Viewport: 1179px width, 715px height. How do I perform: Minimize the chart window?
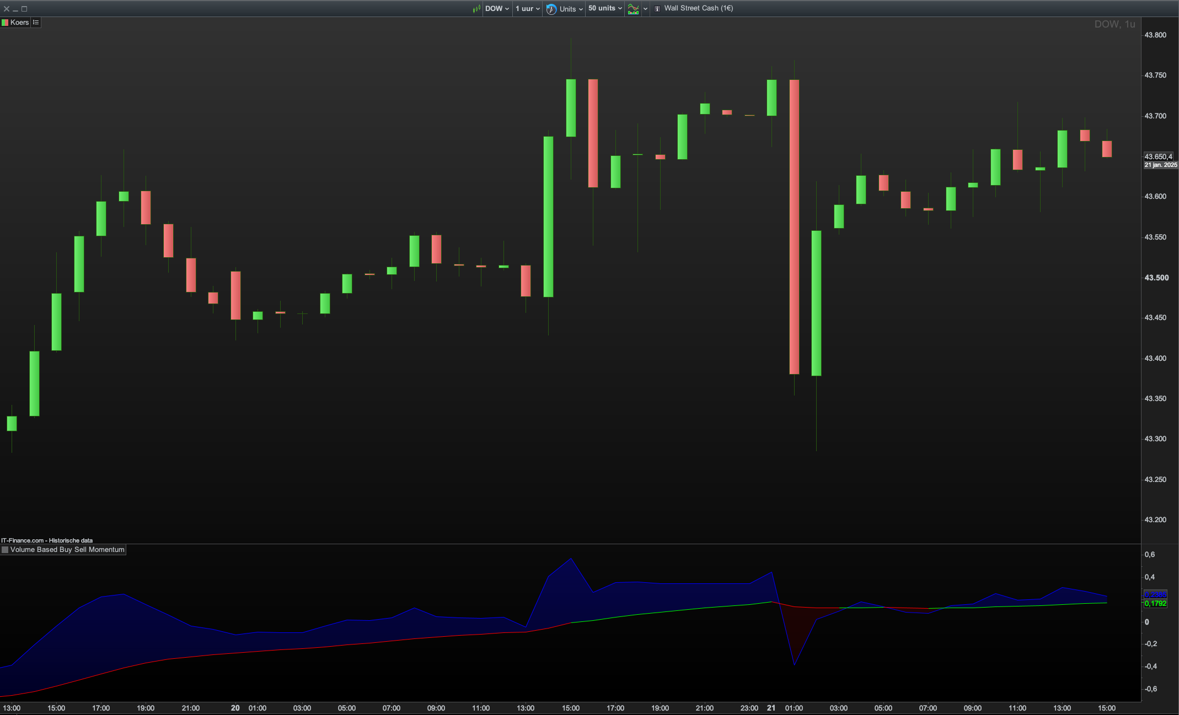pyautogui.click(x=15, y=9)
